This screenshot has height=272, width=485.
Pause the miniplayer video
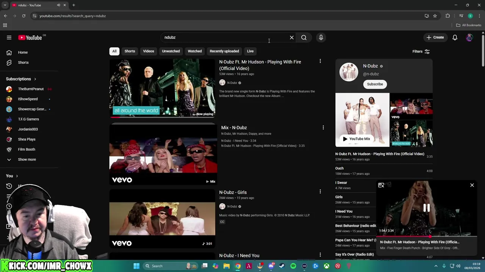point(427,208)
